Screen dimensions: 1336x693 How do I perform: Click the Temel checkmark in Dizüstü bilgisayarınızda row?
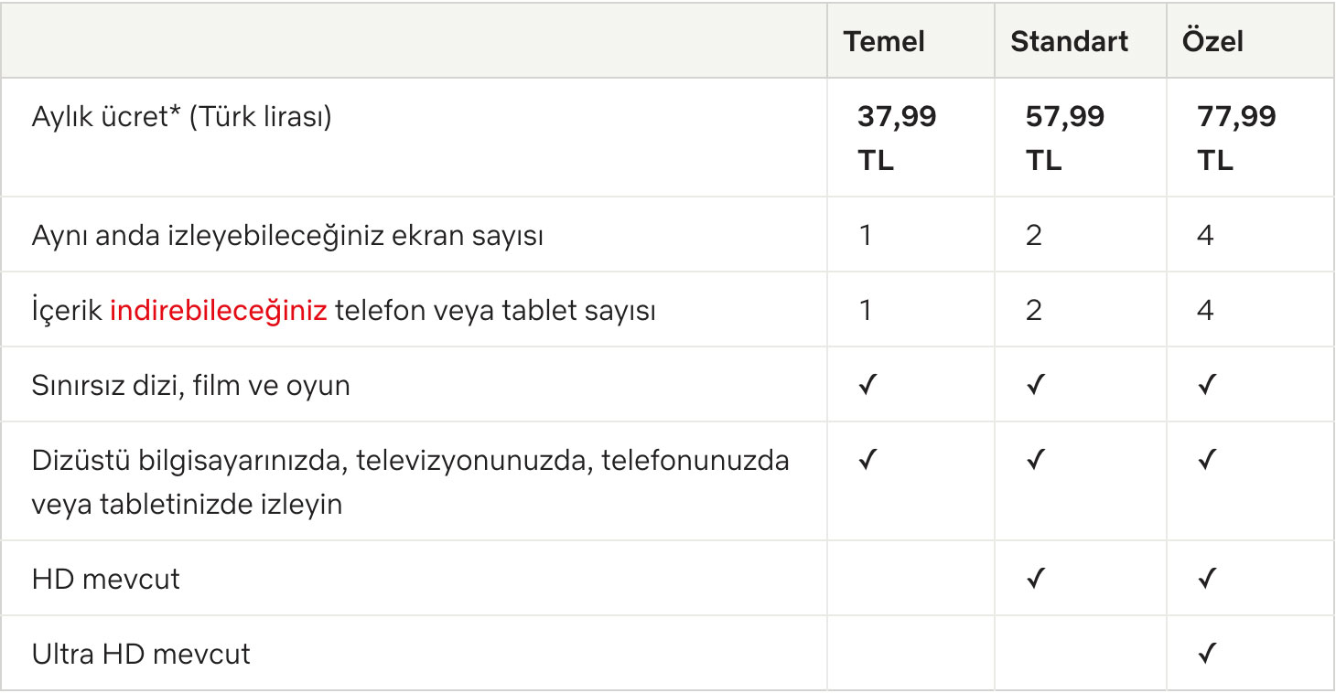(867, 460)
